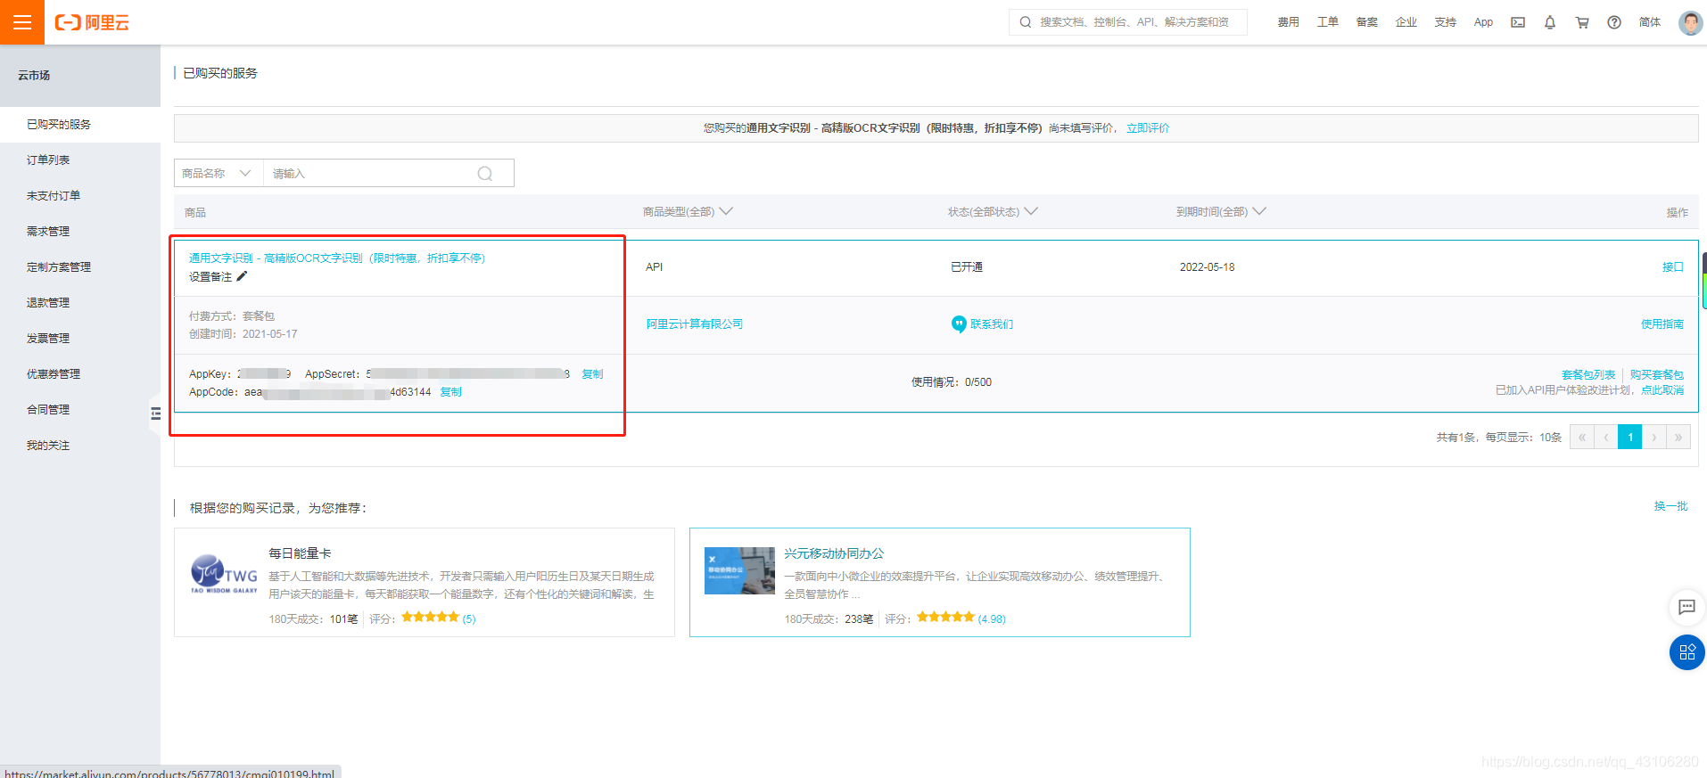Go to the Aliyun logo homepage

click(92, 22)
